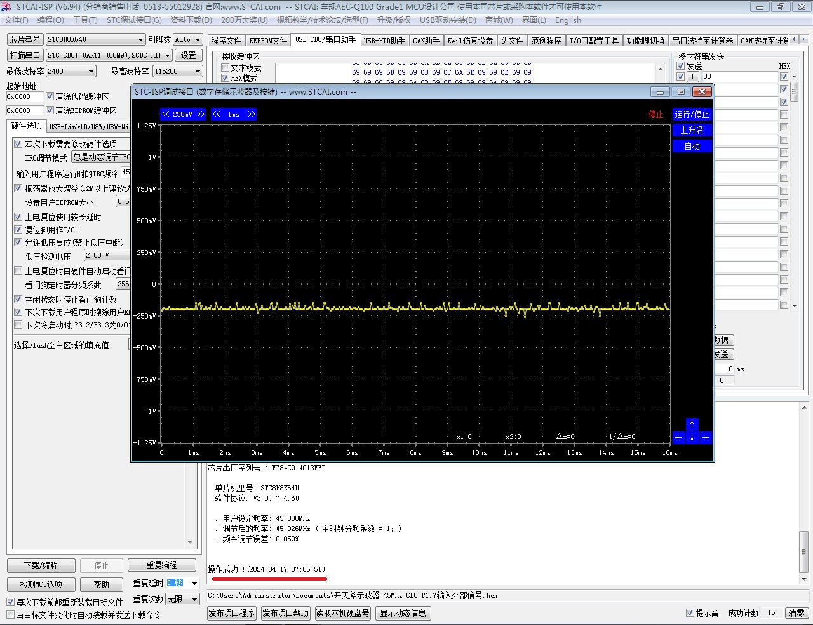Viewport: 813px width, 625px height.
Task: Switch to the USB-HID助手 tab
Action: 384,41
